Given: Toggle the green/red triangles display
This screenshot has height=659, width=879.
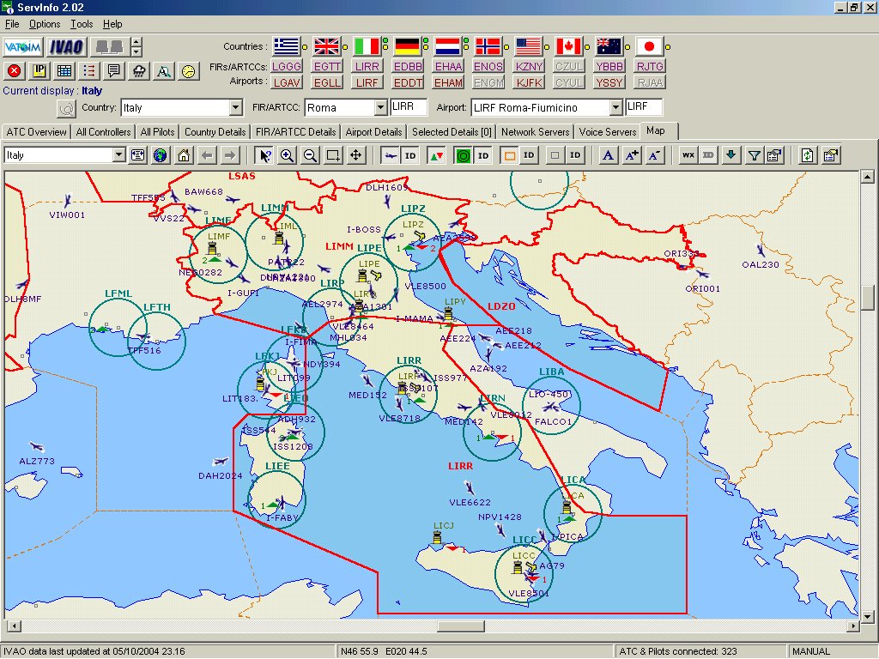Looking at the screenshot, I should pos(436,155).
